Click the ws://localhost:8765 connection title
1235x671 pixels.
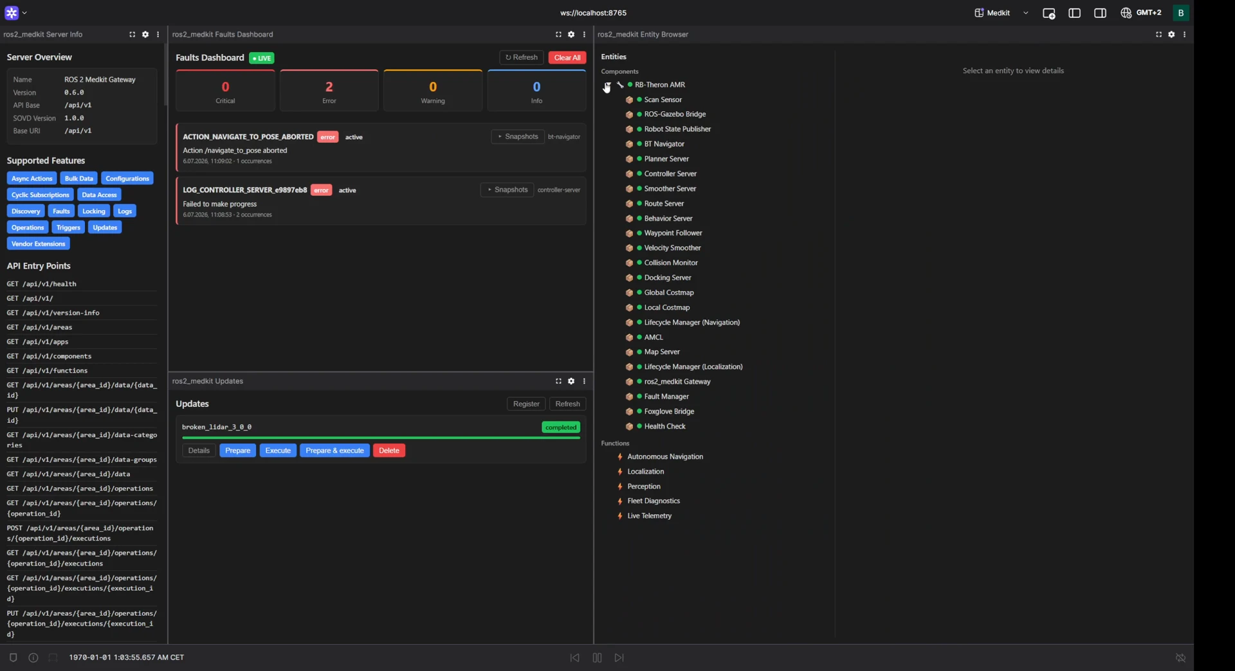(593, 13)
